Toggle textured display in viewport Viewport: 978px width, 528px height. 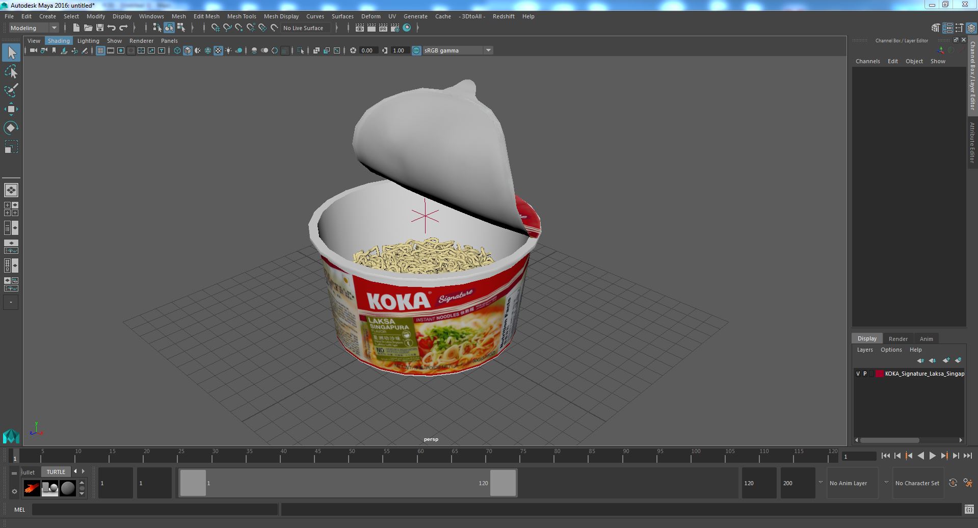point(218,50)
